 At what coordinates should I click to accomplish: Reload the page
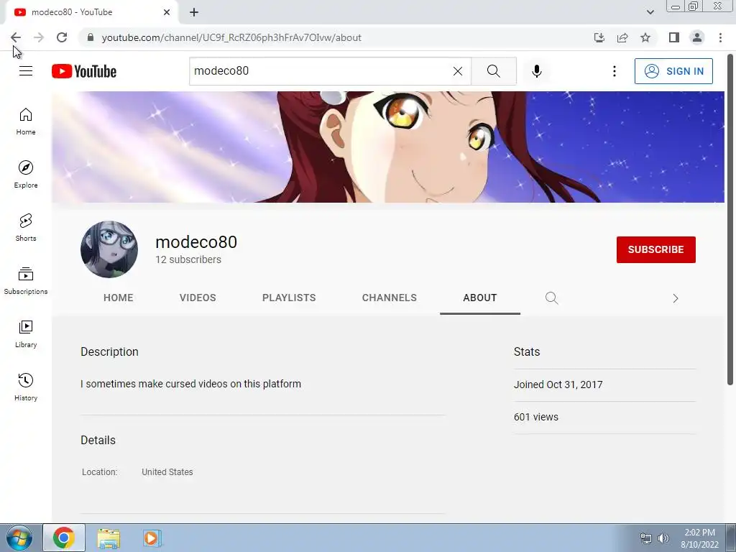(x=62, y=37)
